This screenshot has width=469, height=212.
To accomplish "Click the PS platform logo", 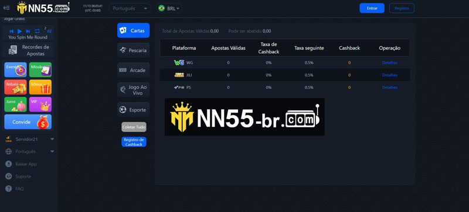I will pos(179,88).
